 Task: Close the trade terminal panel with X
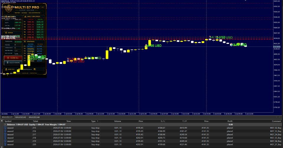point(2,121)
